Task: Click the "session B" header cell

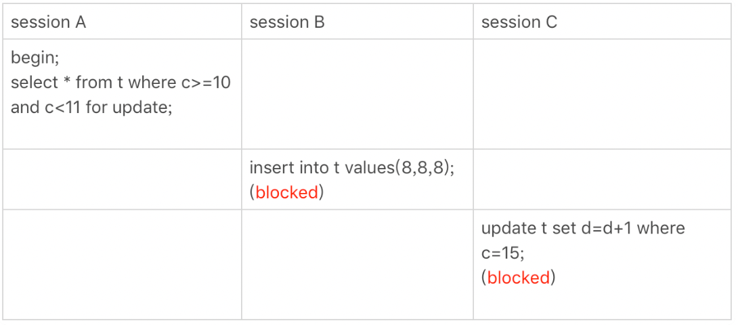Action: 357,22
